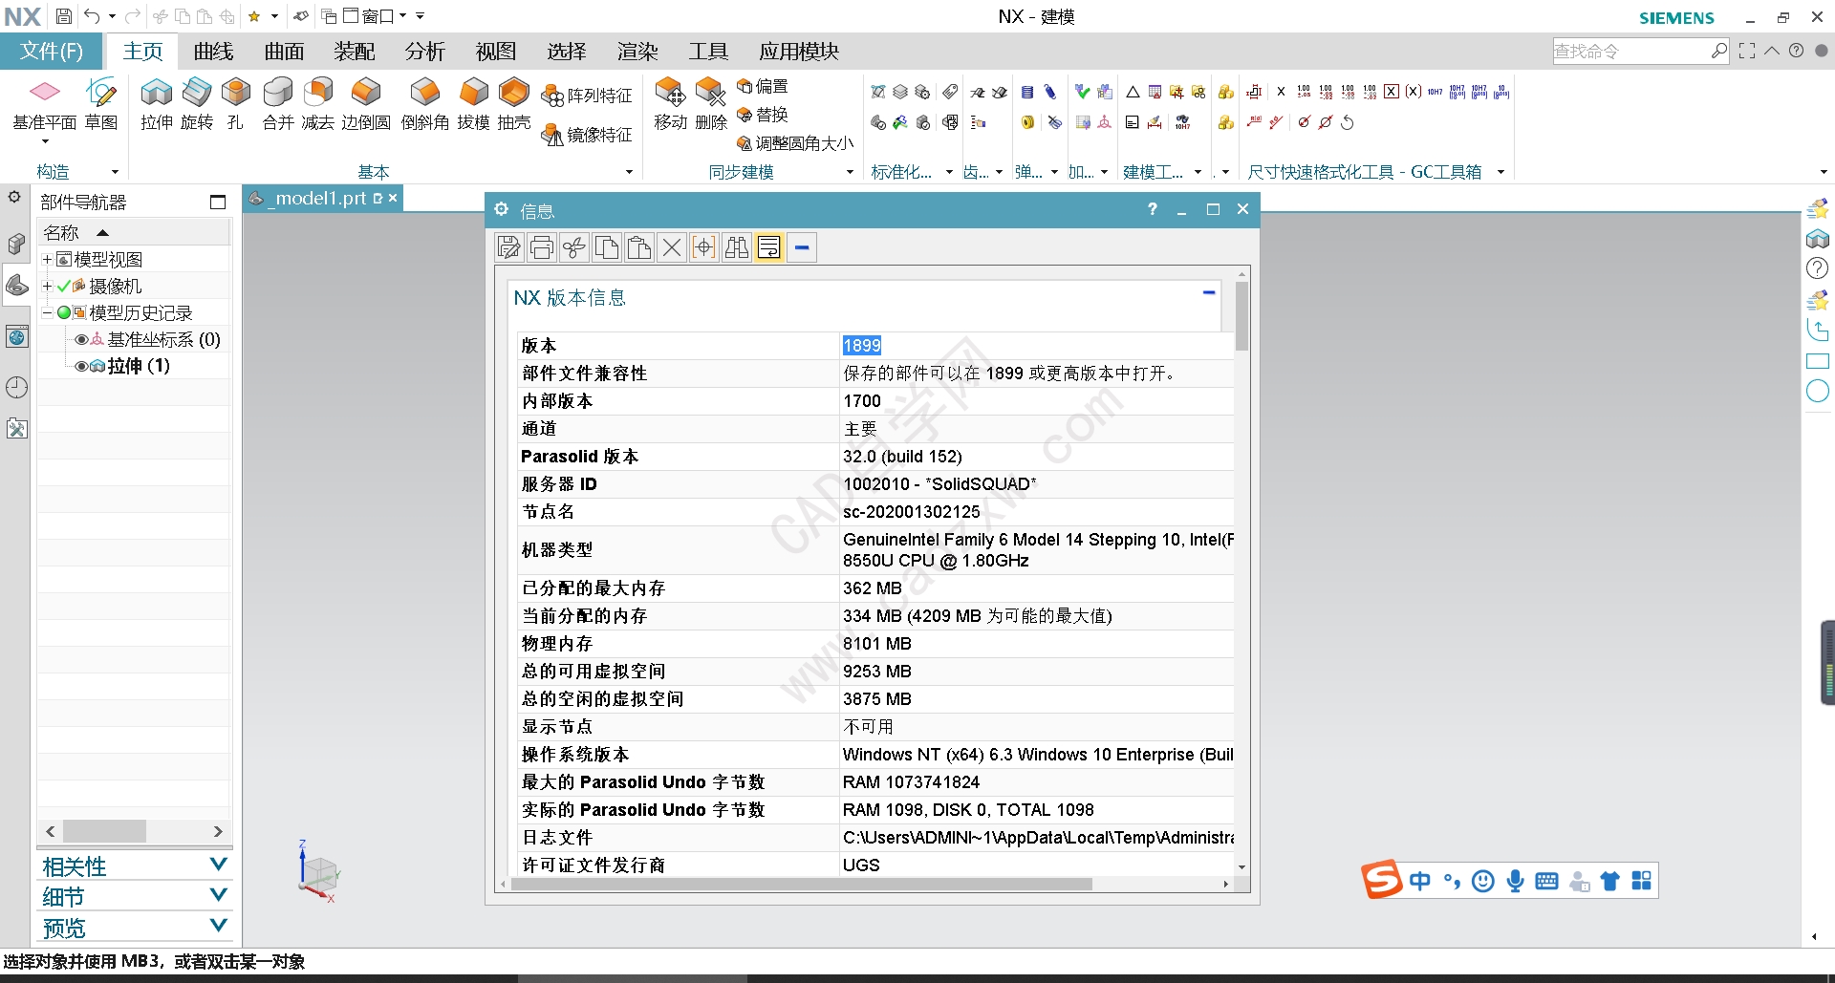Click the copy icon in the information window

click(x=607, y=248)
